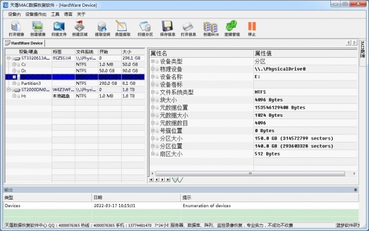
Task: Expand the 物理设备 property row
Action: pyautogui.click(x=153, y=69)
